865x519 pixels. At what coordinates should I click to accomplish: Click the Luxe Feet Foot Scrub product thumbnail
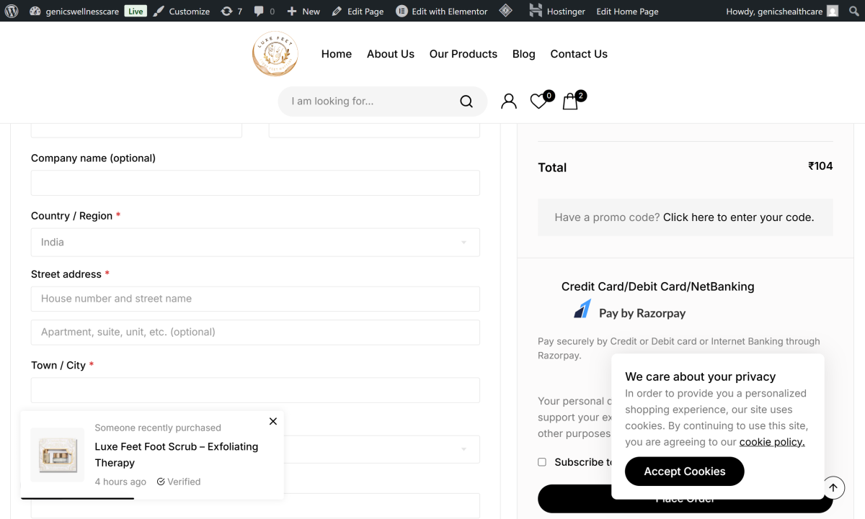coord(58,455)
